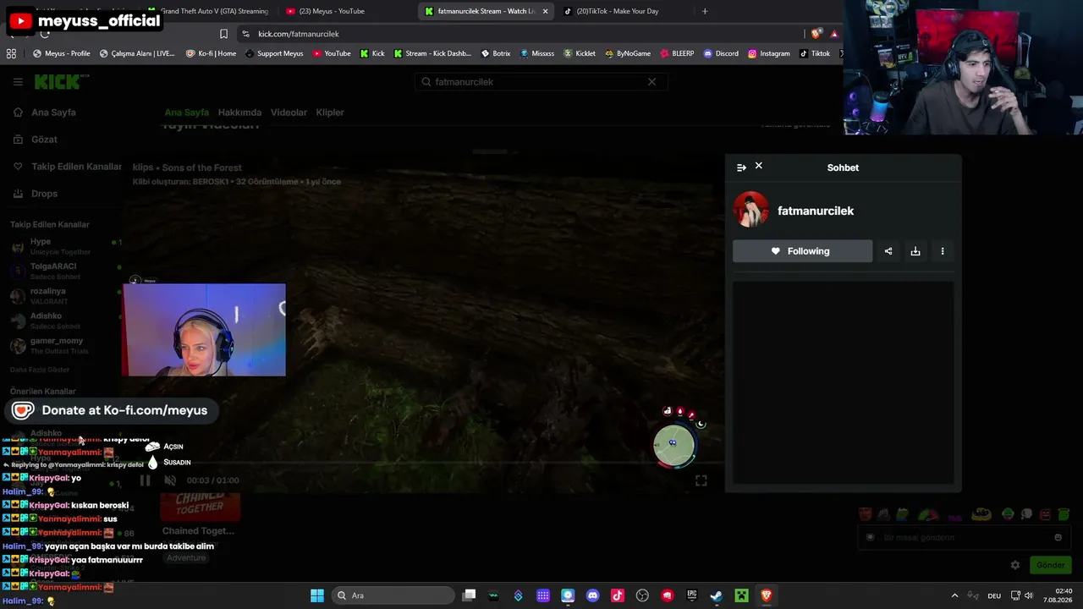Share the clip
The width and height of the screenshot is (1083, 609).
tap(888, 251)
